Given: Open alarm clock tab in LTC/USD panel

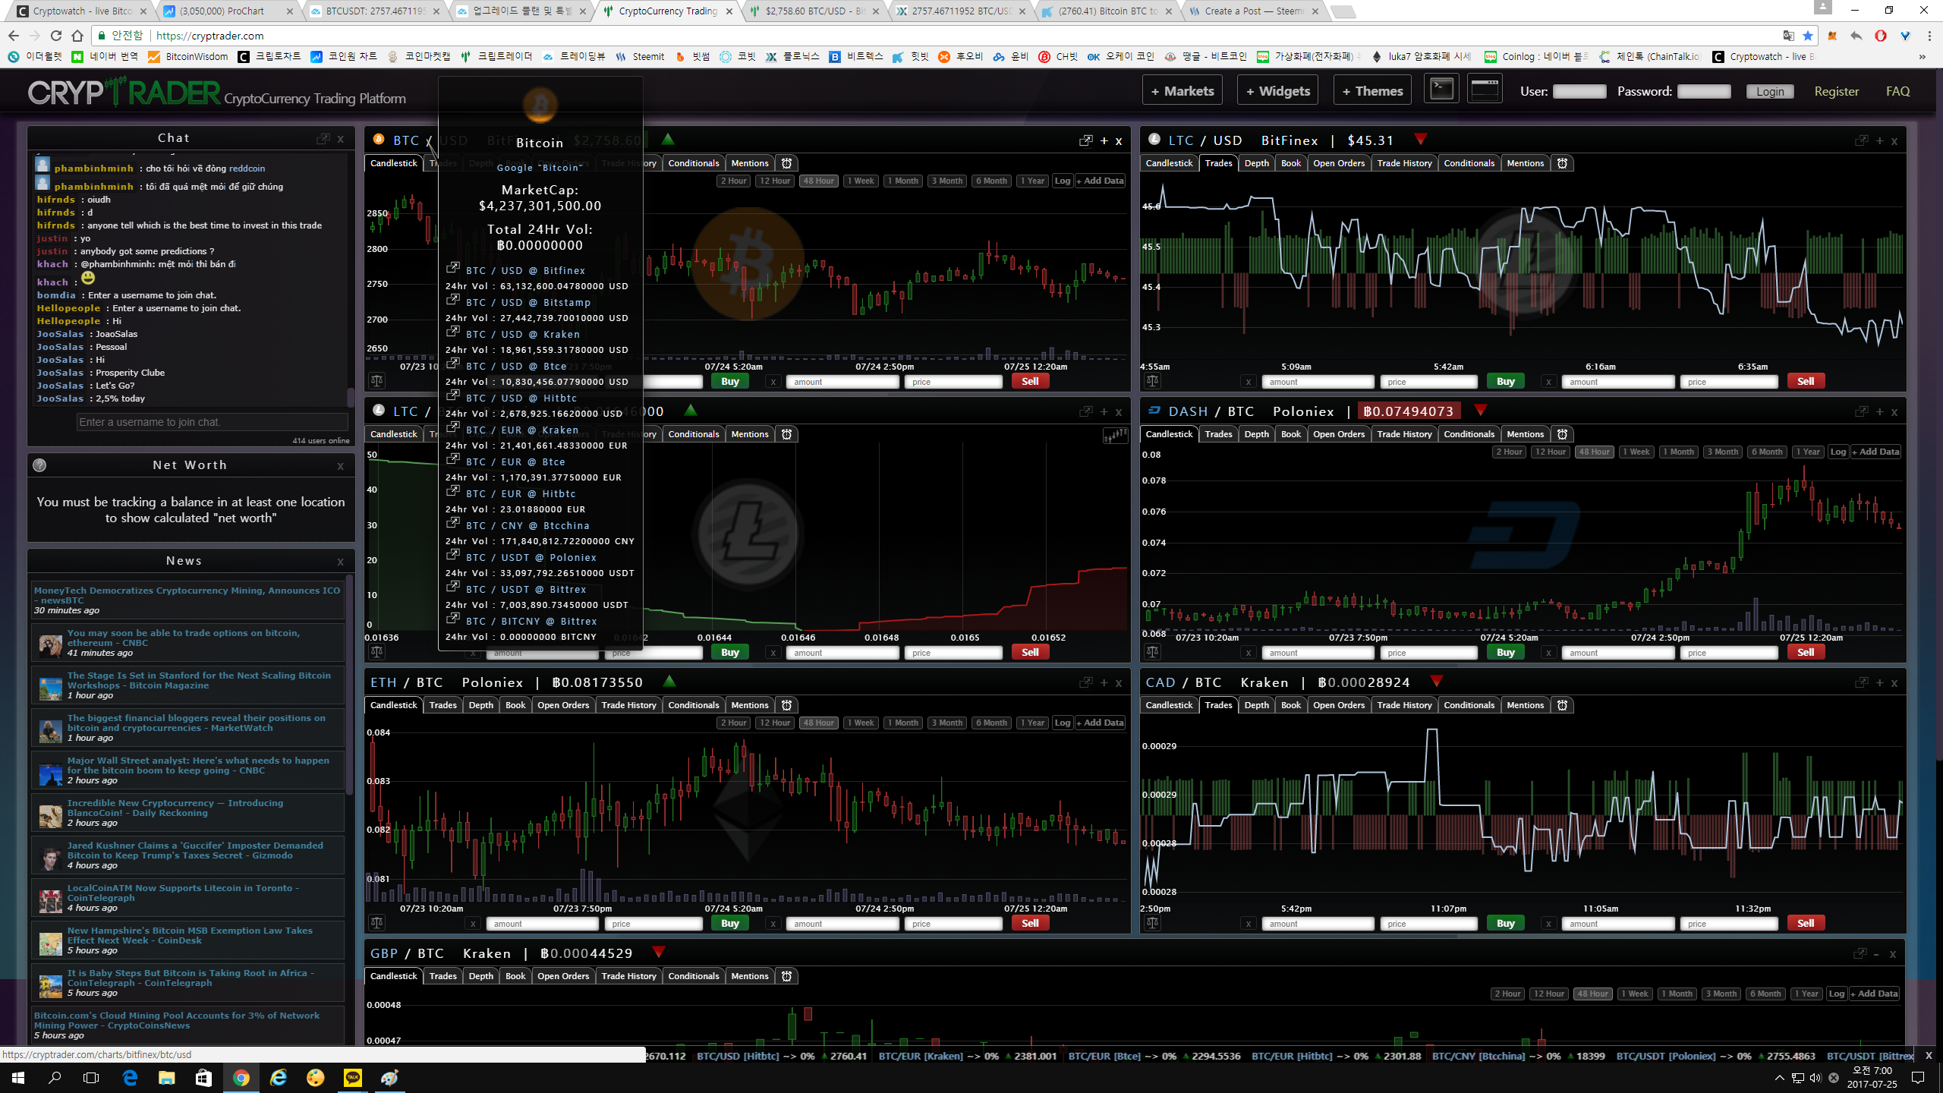Looking at the screenshot, I should 1563,163.
